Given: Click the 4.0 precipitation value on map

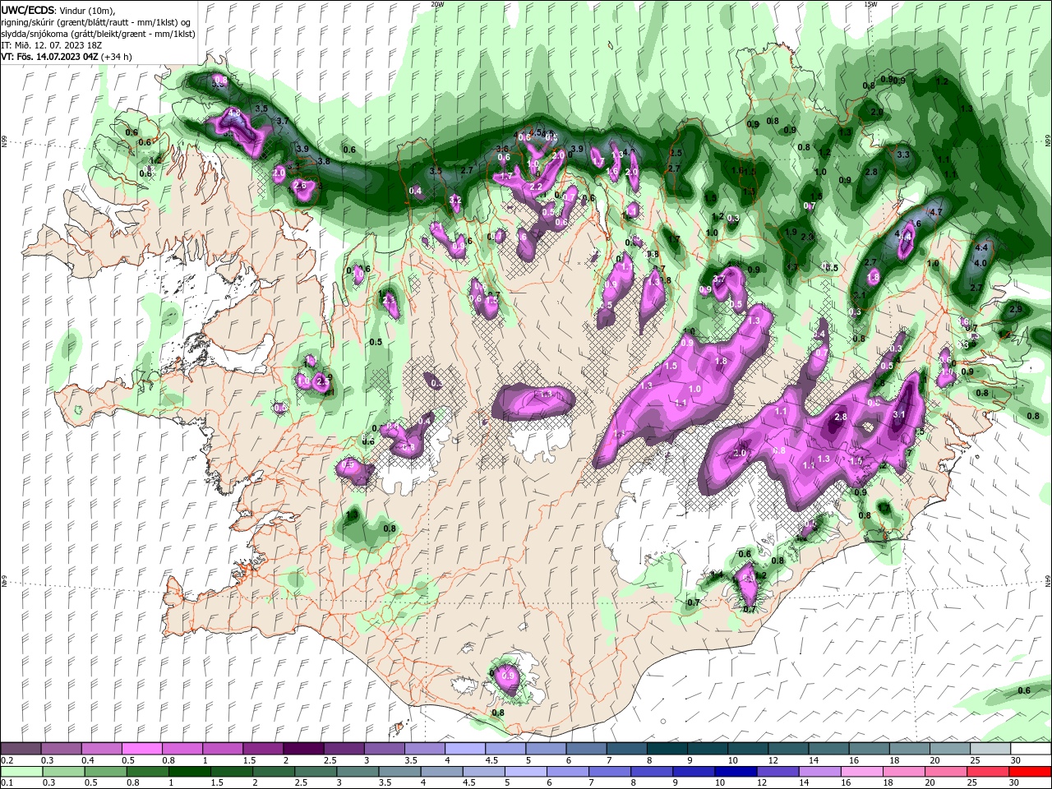Looking at the screenshot, I should point(980,264).
